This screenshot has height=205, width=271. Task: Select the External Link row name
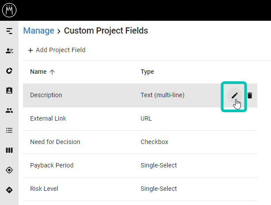(x=48, y=118)
